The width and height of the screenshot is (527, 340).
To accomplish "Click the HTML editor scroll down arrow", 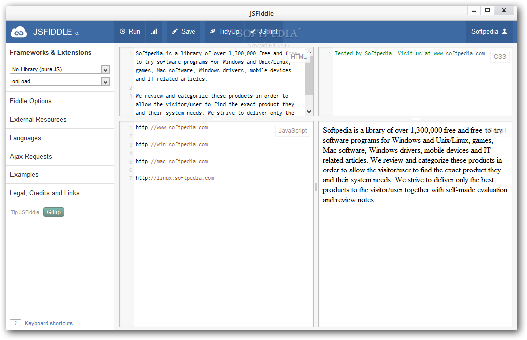I will 309,112.
